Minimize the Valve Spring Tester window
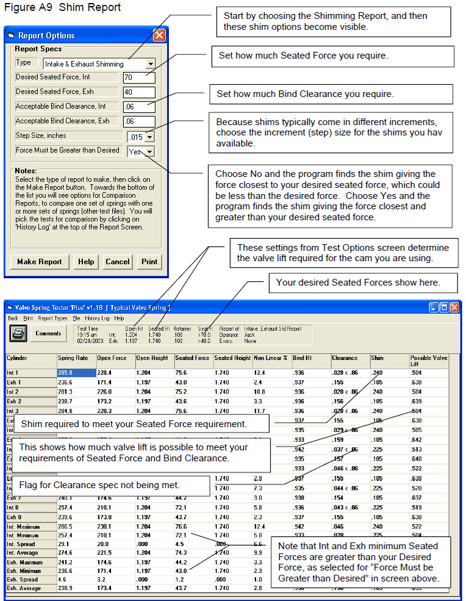Viewport: 466px width, 601px height. coord(434,307)
